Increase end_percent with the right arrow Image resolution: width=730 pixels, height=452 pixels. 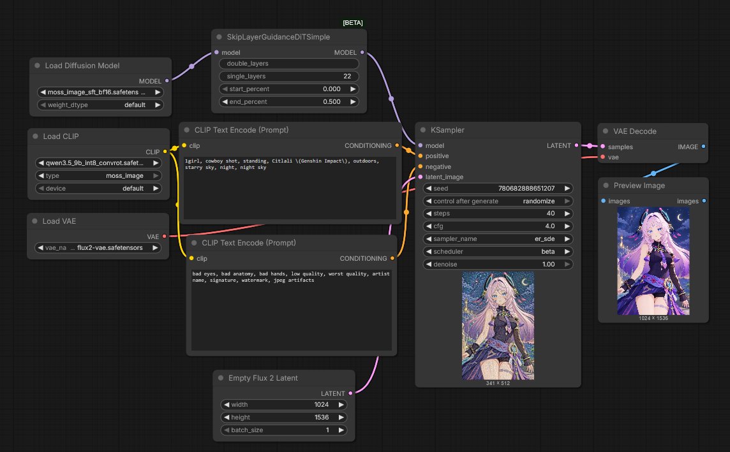(353, 101)
